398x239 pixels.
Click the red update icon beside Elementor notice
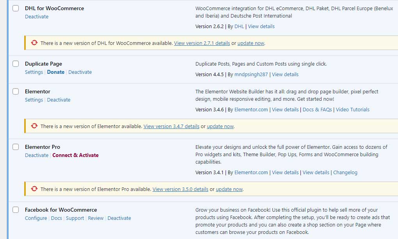pos(34,126)
